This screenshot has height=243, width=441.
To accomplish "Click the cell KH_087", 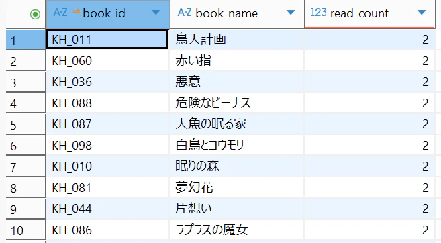I will point(107,124).
